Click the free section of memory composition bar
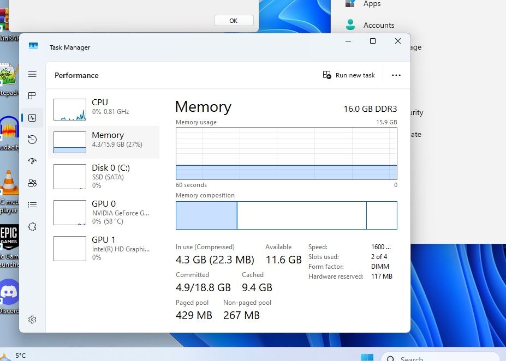This screenshot has width=506, height=361. [382, 215]
